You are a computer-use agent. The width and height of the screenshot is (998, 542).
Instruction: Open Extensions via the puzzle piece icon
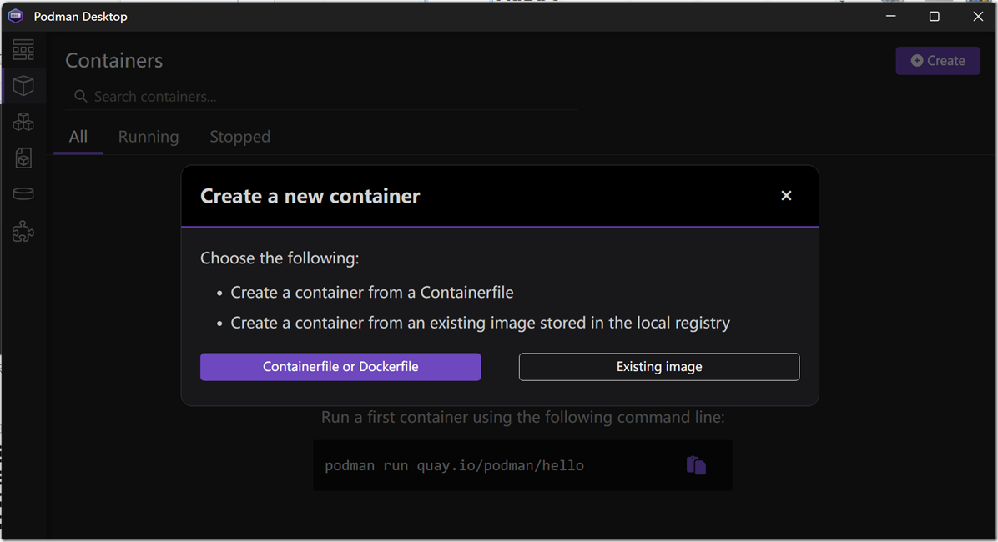click(x=23, y=232)
